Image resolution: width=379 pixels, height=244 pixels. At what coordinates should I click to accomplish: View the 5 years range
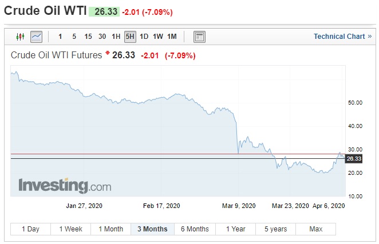click(x=275, y=229)
